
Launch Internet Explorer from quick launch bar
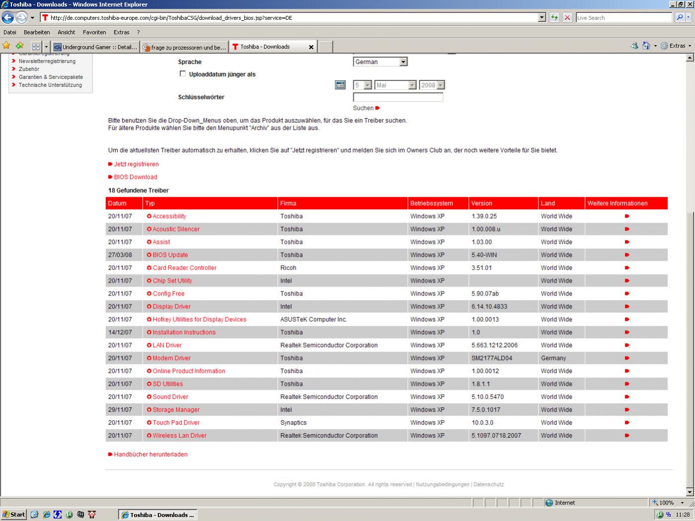click(x=46, y=515)
